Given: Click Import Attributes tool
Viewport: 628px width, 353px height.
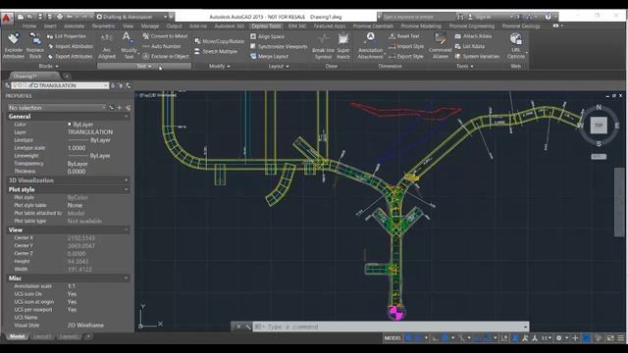Looking at the screenshot, I should [x=70, y=46].
